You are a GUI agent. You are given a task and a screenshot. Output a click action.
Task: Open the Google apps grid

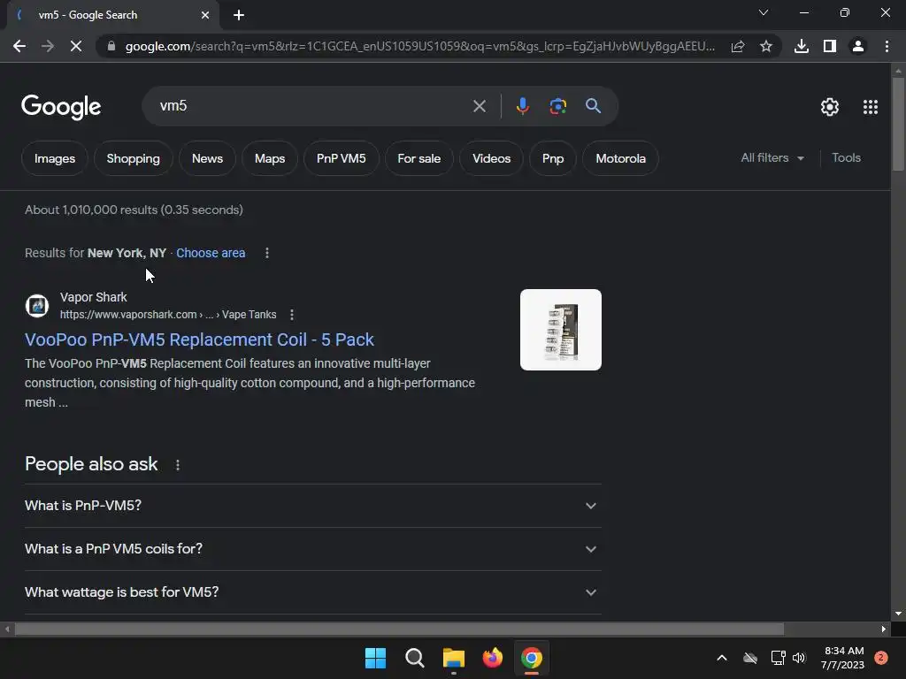871,107
